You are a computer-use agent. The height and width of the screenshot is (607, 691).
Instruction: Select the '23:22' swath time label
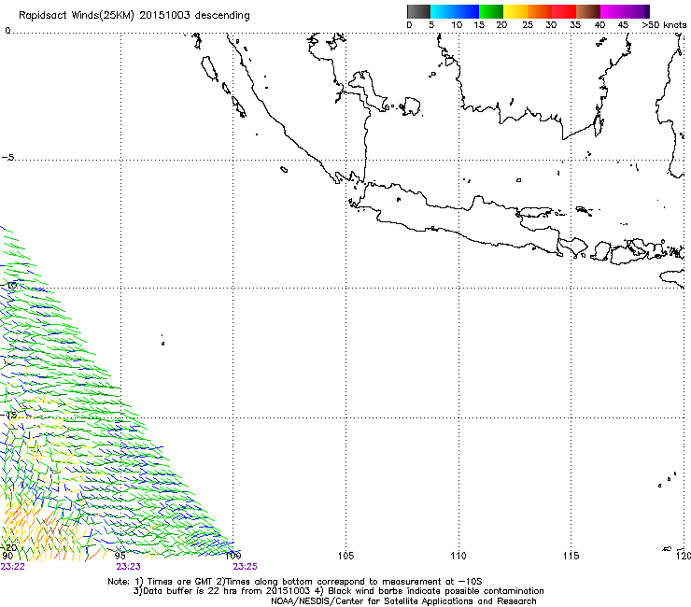(13, 567)
